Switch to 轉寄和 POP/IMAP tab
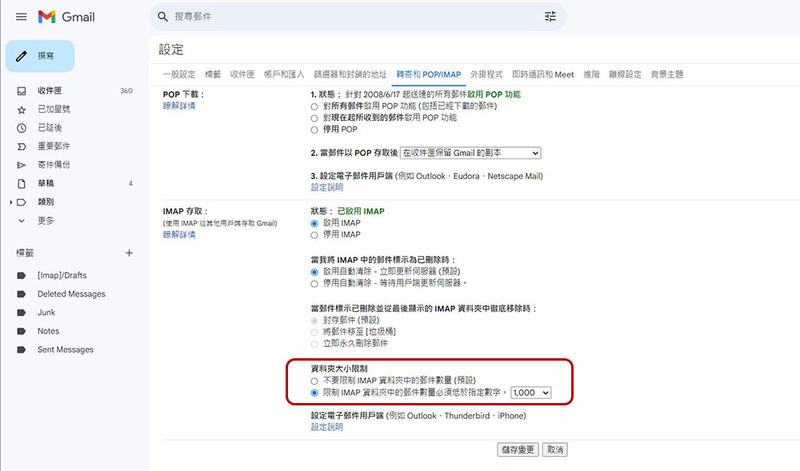The image size is (800, 471). (429, 74)
